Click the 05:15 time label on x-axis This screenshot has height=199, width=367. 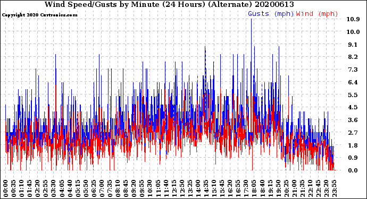pos(78,188)
